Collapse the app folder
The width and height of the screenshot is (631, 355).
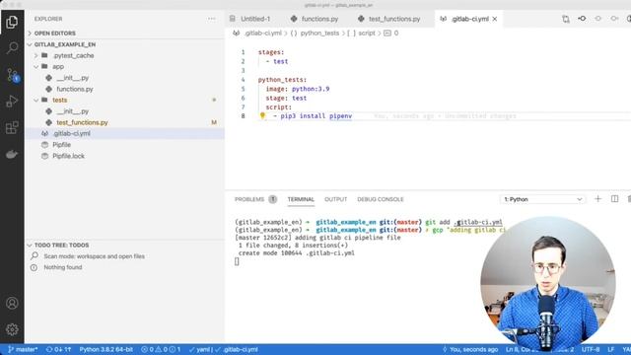click(x=125, y=66)
